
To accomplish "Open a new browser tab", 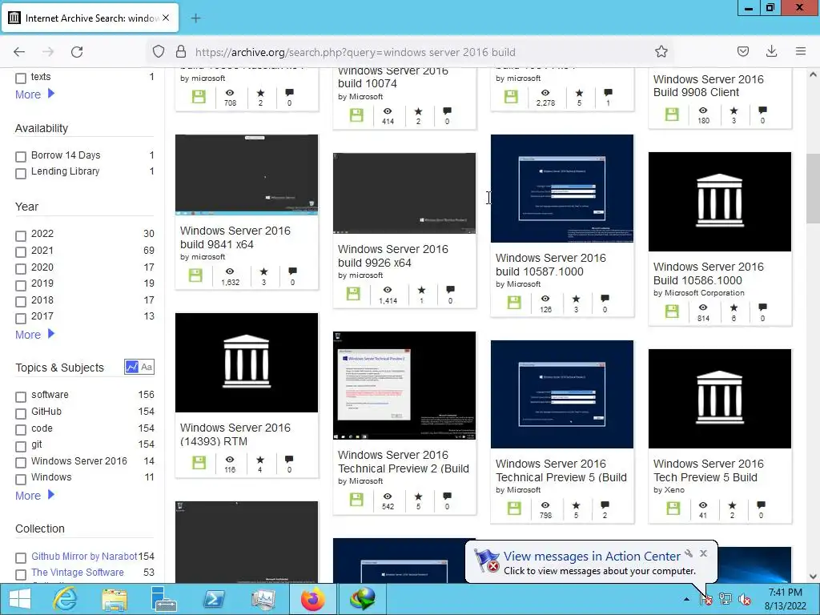I will [195, 18].
